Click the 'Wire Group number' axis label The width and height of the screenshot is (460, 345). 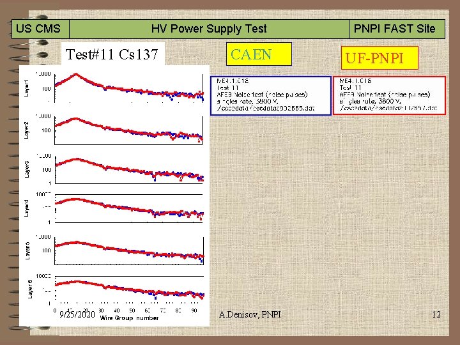pos(129,318)
